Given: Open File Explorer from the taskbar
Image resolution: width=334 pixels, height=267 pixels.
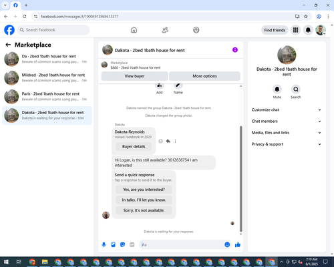Looking at the screenshot, I should (x=45, y=262).
